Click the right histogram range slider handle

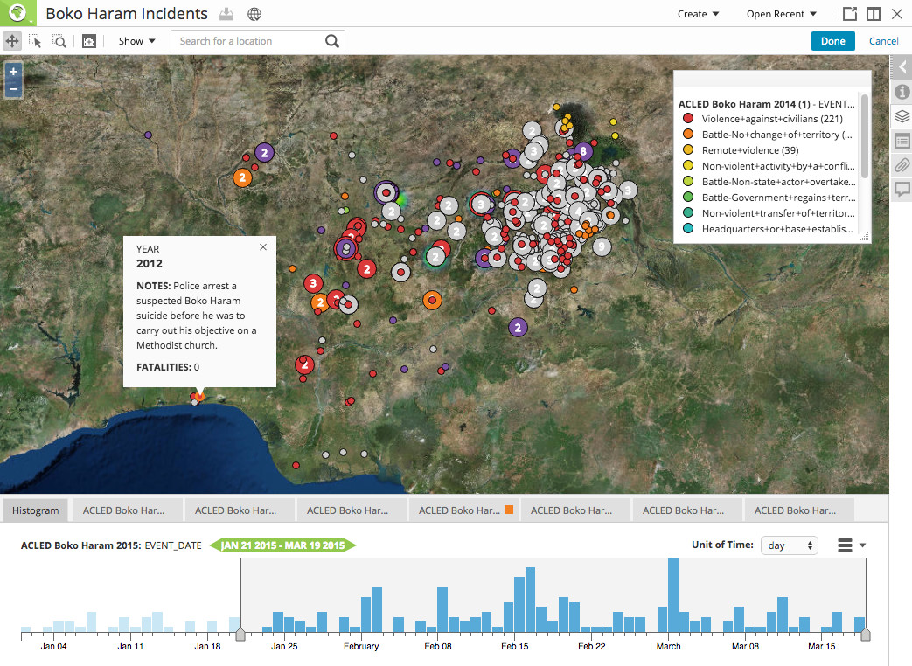click(x=866, y=634)
